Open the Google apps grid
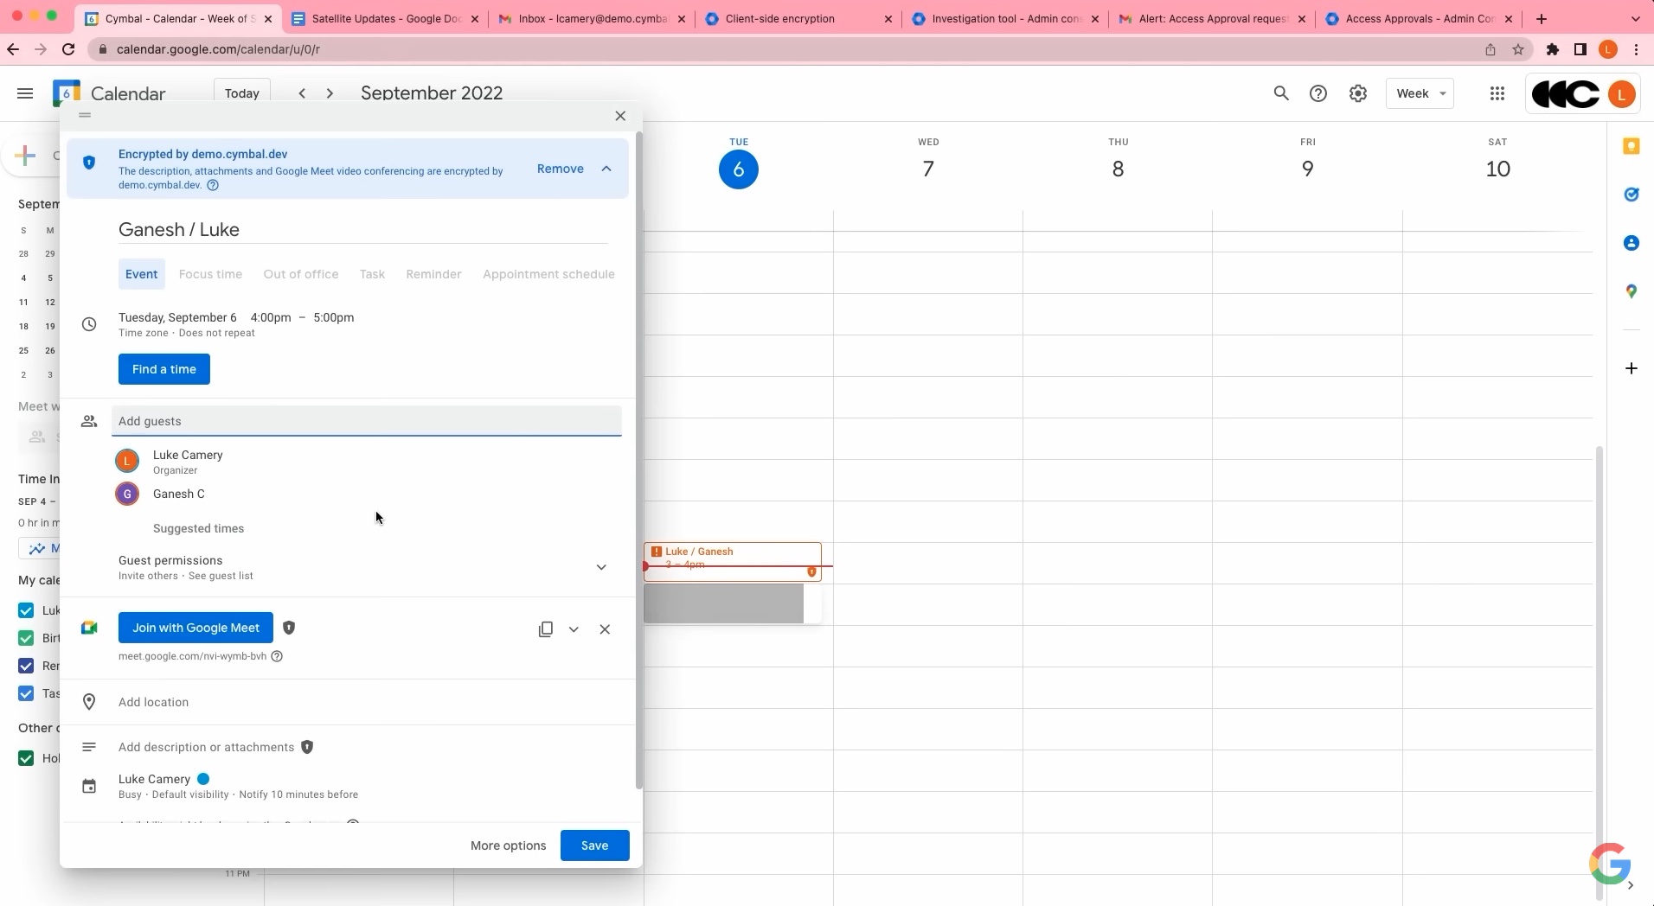The height and width of the screenshot is (906, 1654). tap(1497, 93)
